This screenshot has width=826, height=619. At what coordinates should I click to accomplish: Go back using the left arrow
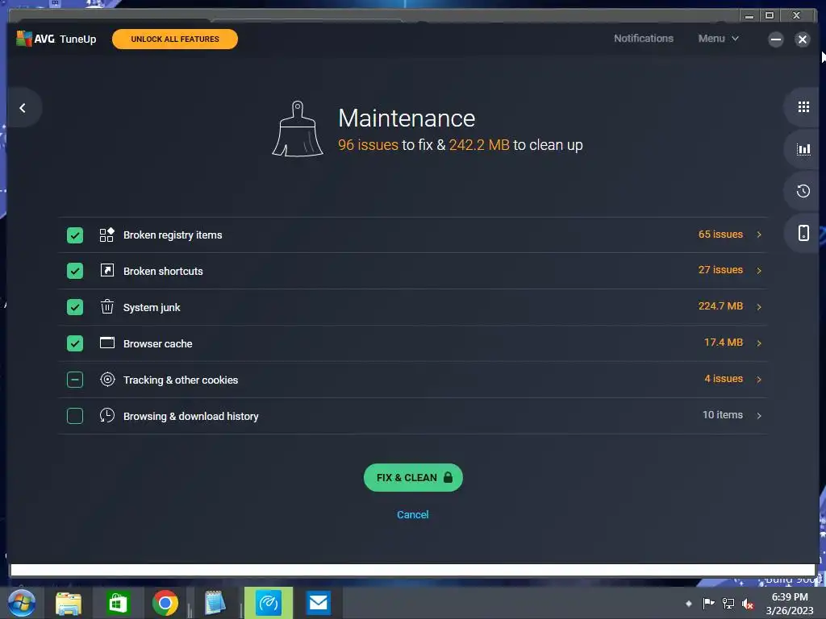(x=23, y=108)
